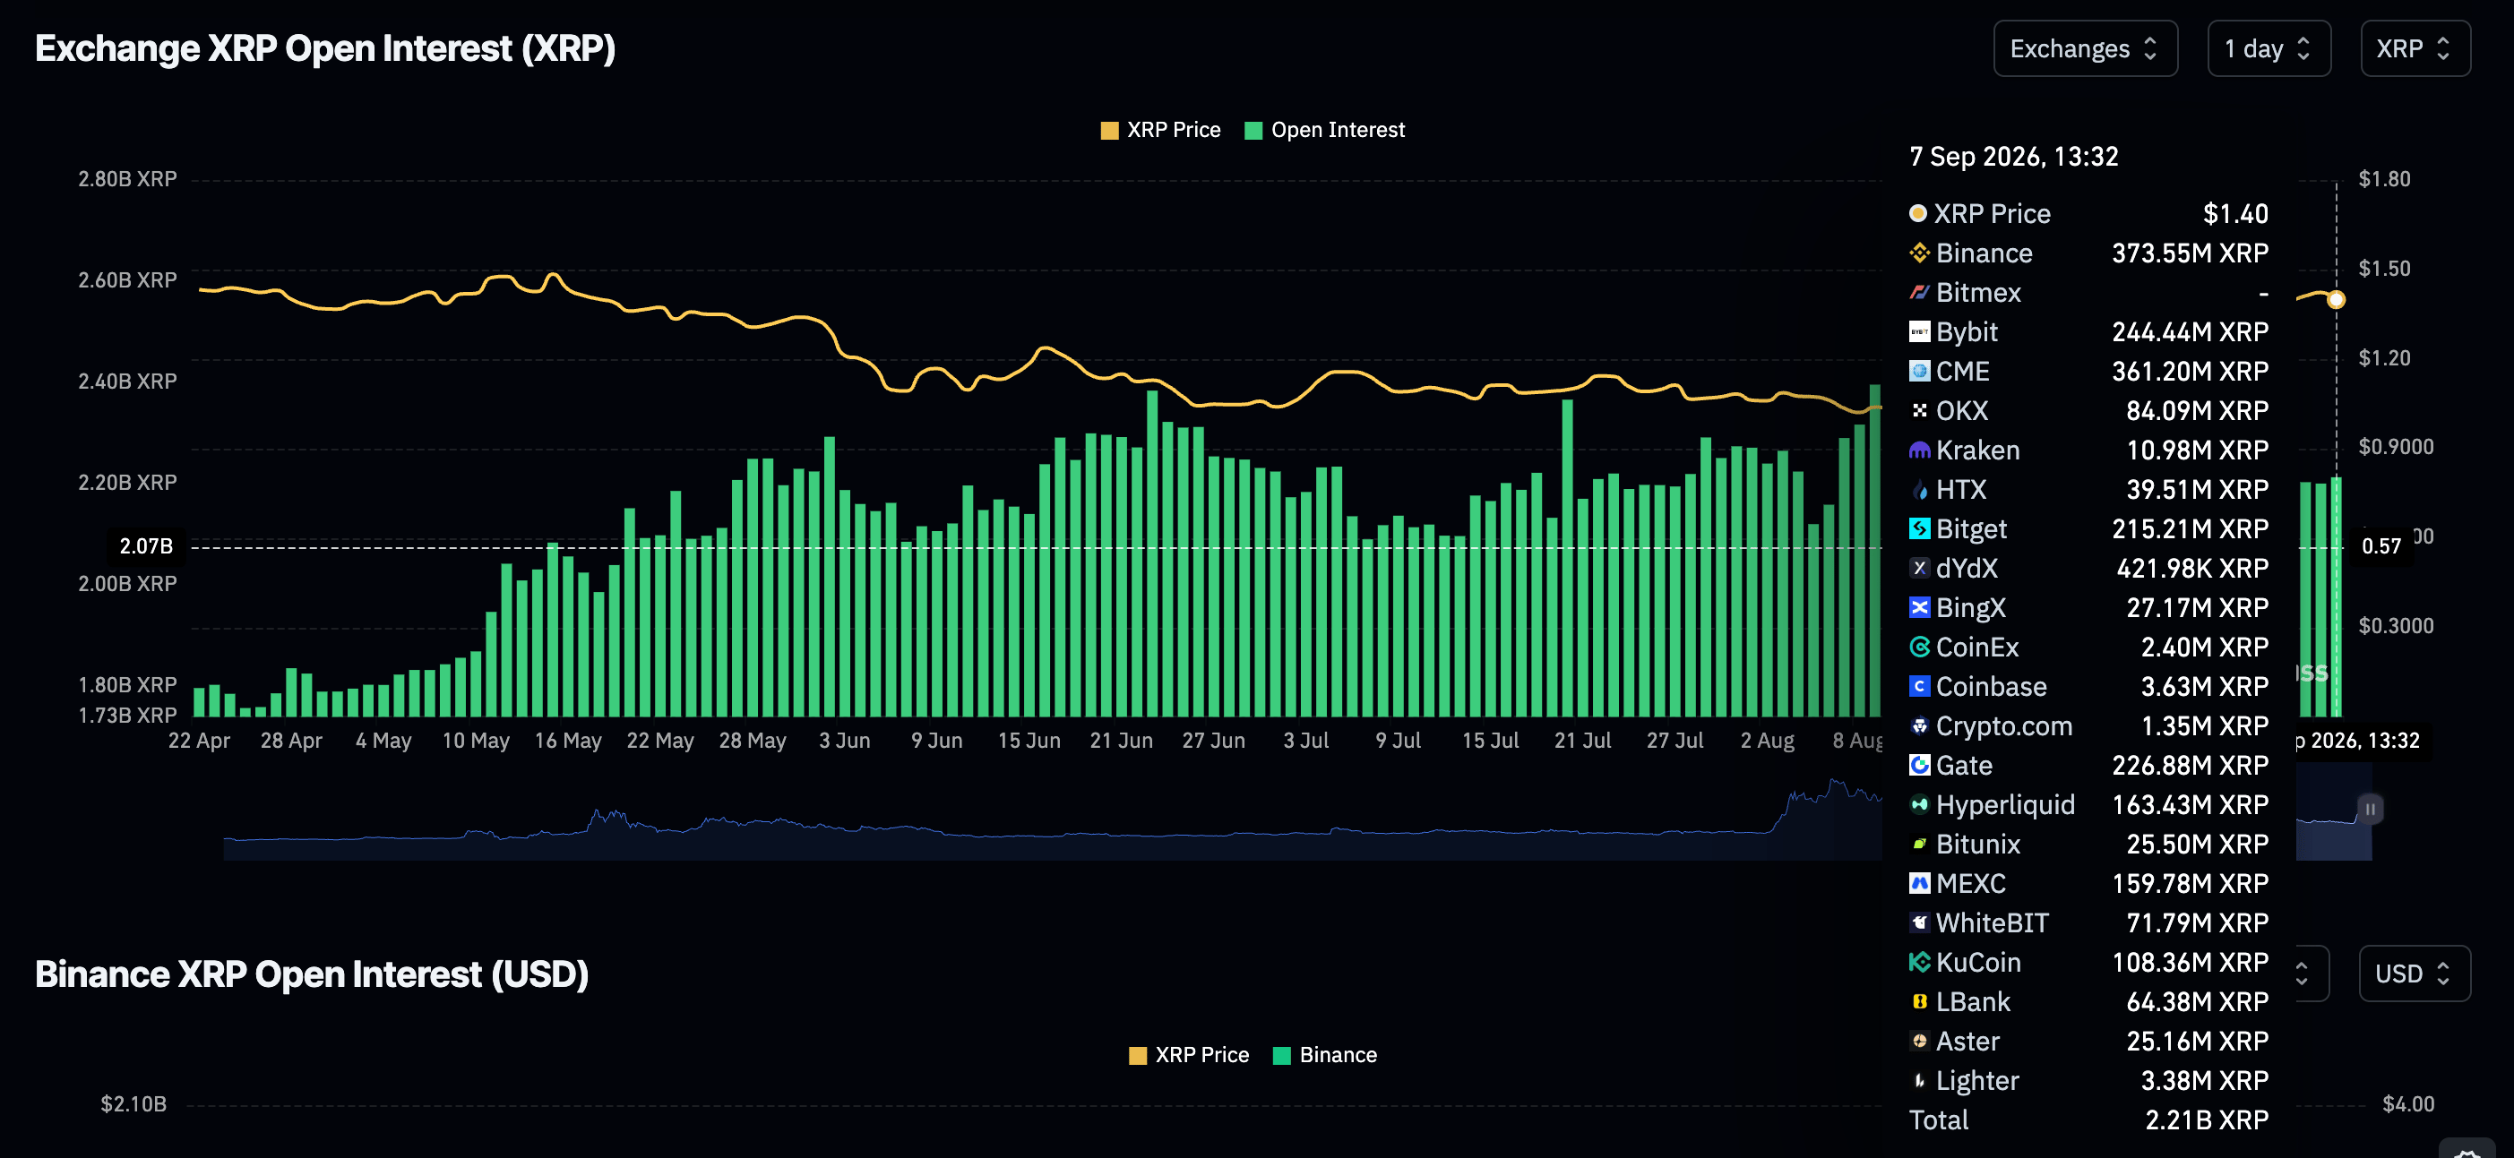The height and width of the screenshot is (1158, 2514).
Task: Click the Lighter icon in the tooltip list
Action: 1919,1081
